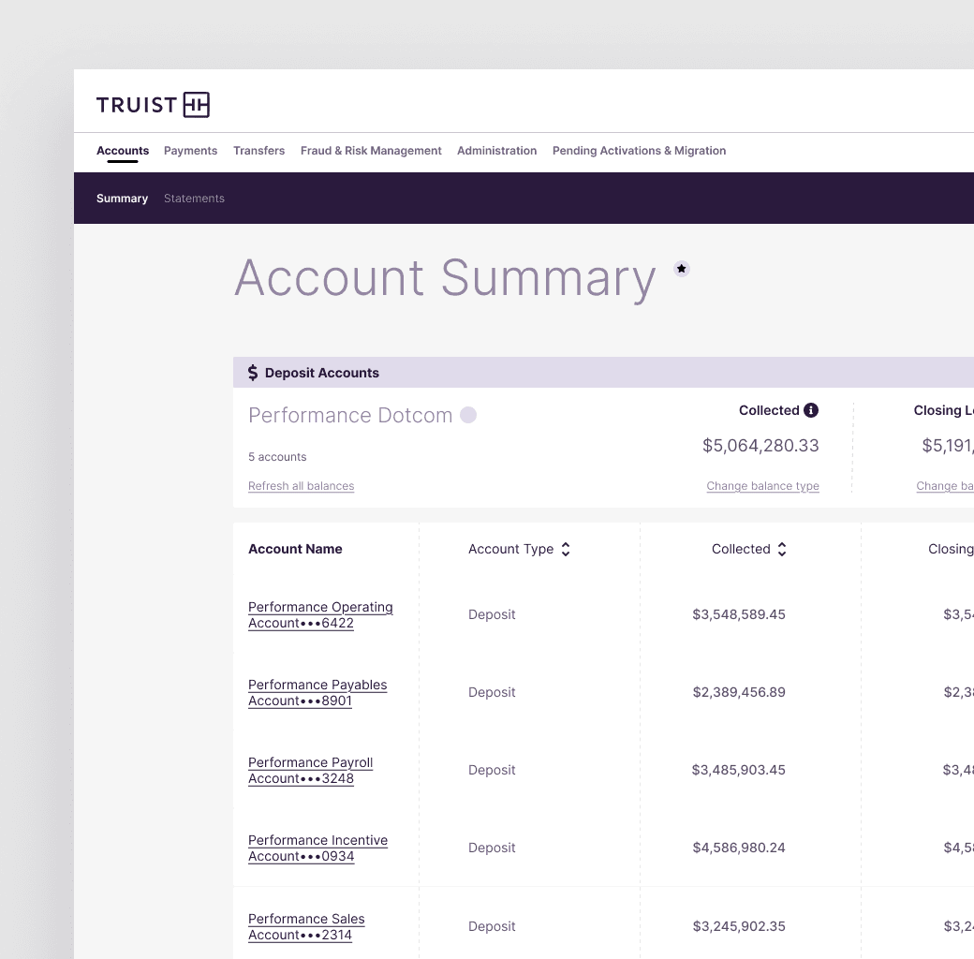Click the dollar sign icon in Deposit Accounts
Image resolution: width=974 pixels, height=959 pixels.
252,373
